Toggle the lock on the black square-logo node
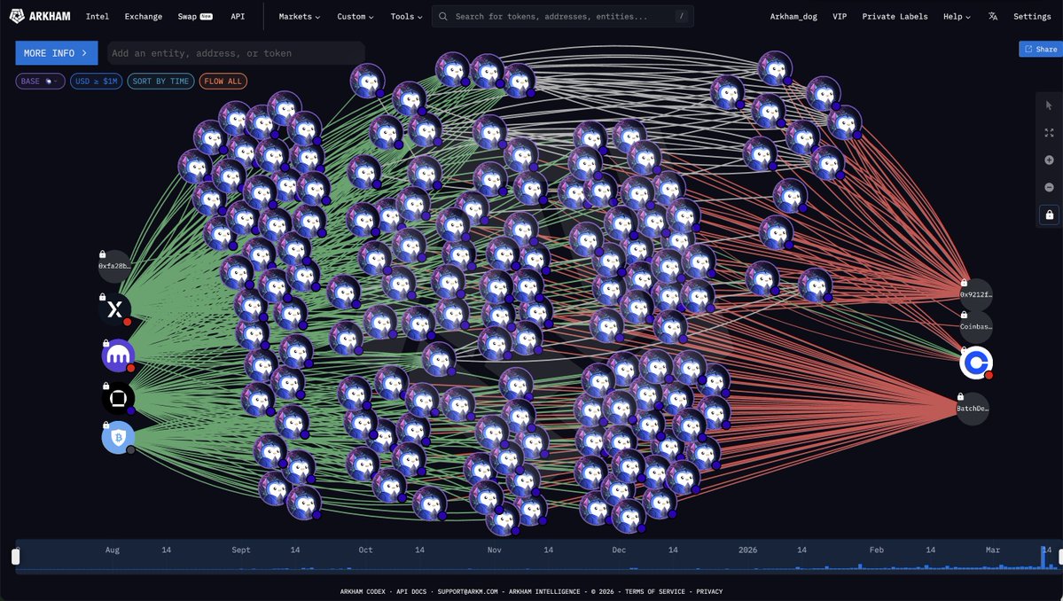The height and width of the screenshot is (601, 1063). click(x=106, y=386)
